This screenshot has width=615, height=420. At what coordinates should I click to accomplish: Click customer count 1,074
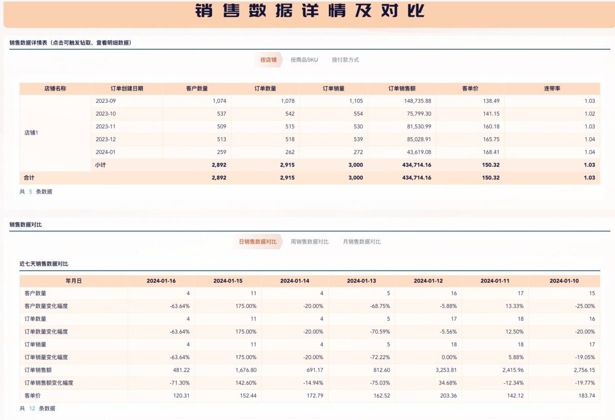[x=219, y=101]
